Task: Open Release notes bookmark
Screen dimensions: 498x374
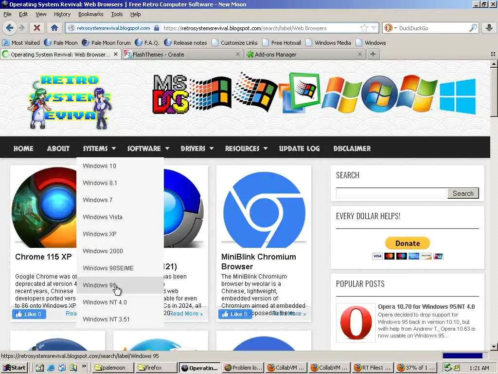Action: click(186, 43)
